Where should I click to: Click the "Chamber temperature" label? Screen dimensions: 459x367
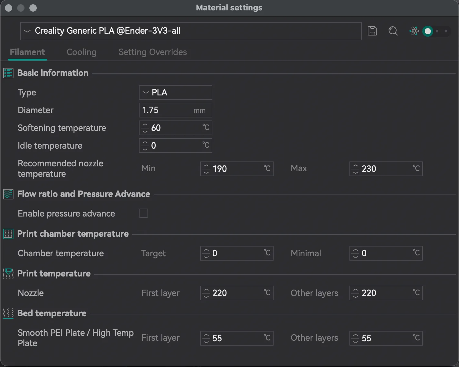click(x=61, y=253)
